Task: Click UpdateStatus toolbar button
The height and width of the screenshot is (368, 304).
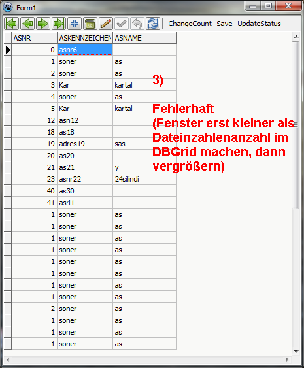Action: [259, 24]
